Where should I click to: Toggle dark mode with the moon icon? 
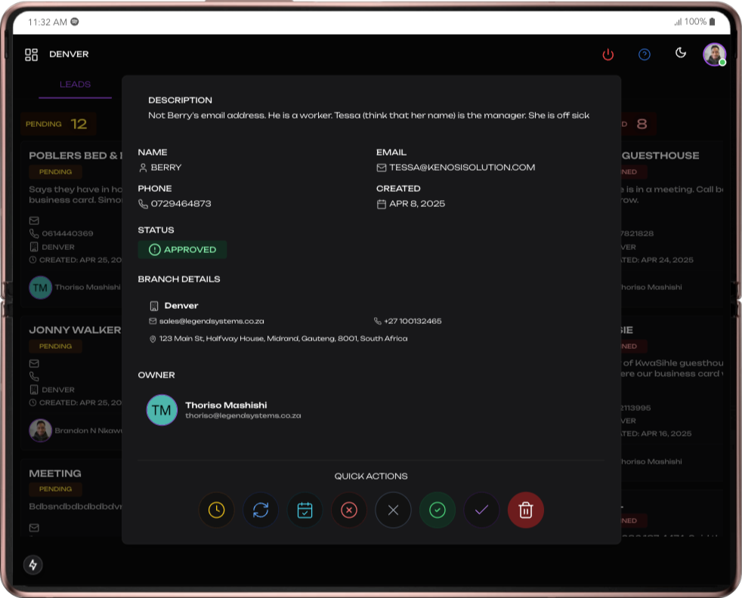tap(680, 53)
